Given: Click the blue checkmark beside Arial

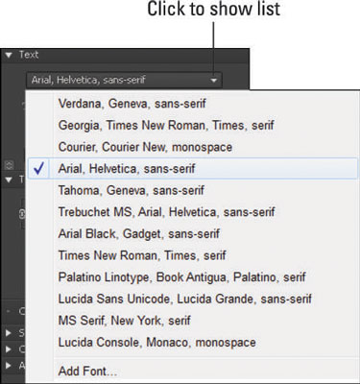Looking at the screenshot, I should (x=38, y=168).
